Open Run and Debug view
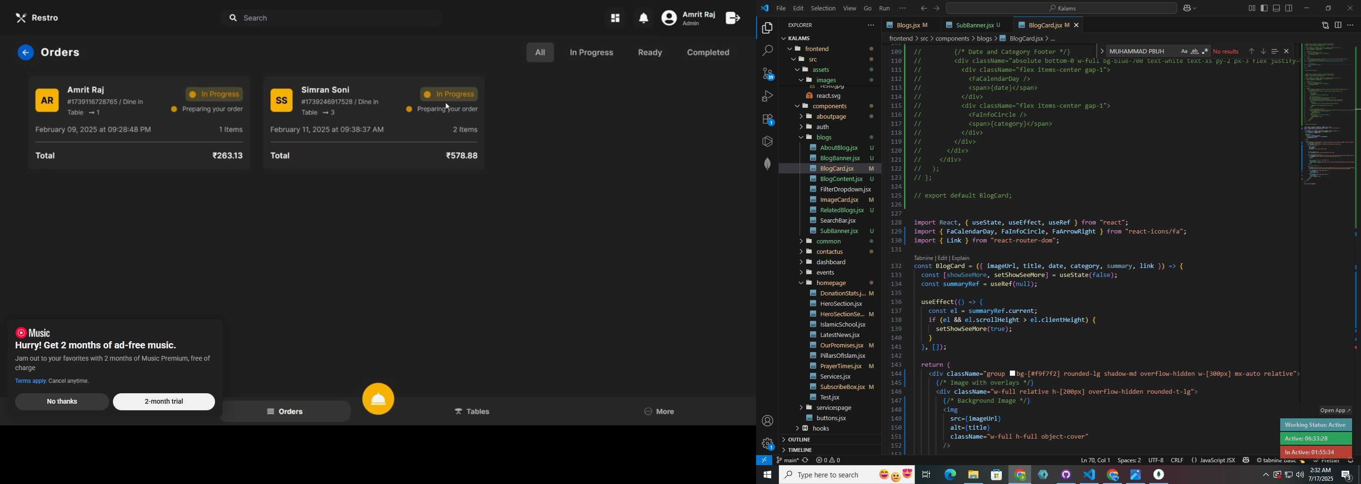This screenshot has height=484, width=1361. (767, 96)
